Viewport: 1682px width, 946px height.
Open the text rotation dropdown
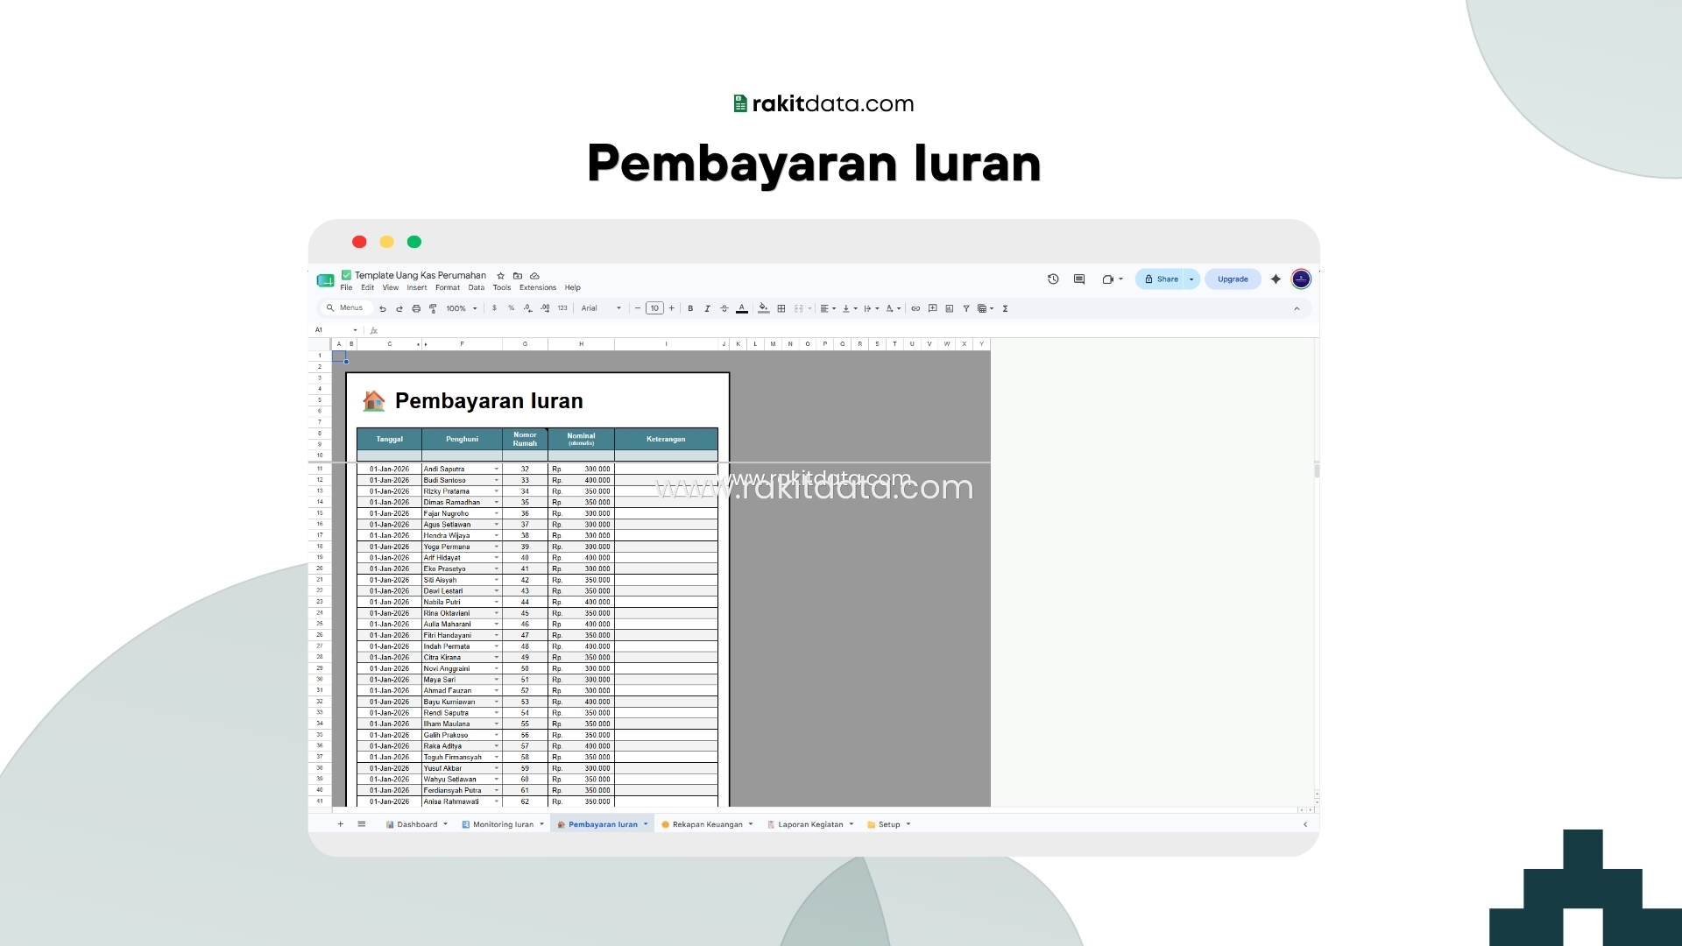pos(893,308)
